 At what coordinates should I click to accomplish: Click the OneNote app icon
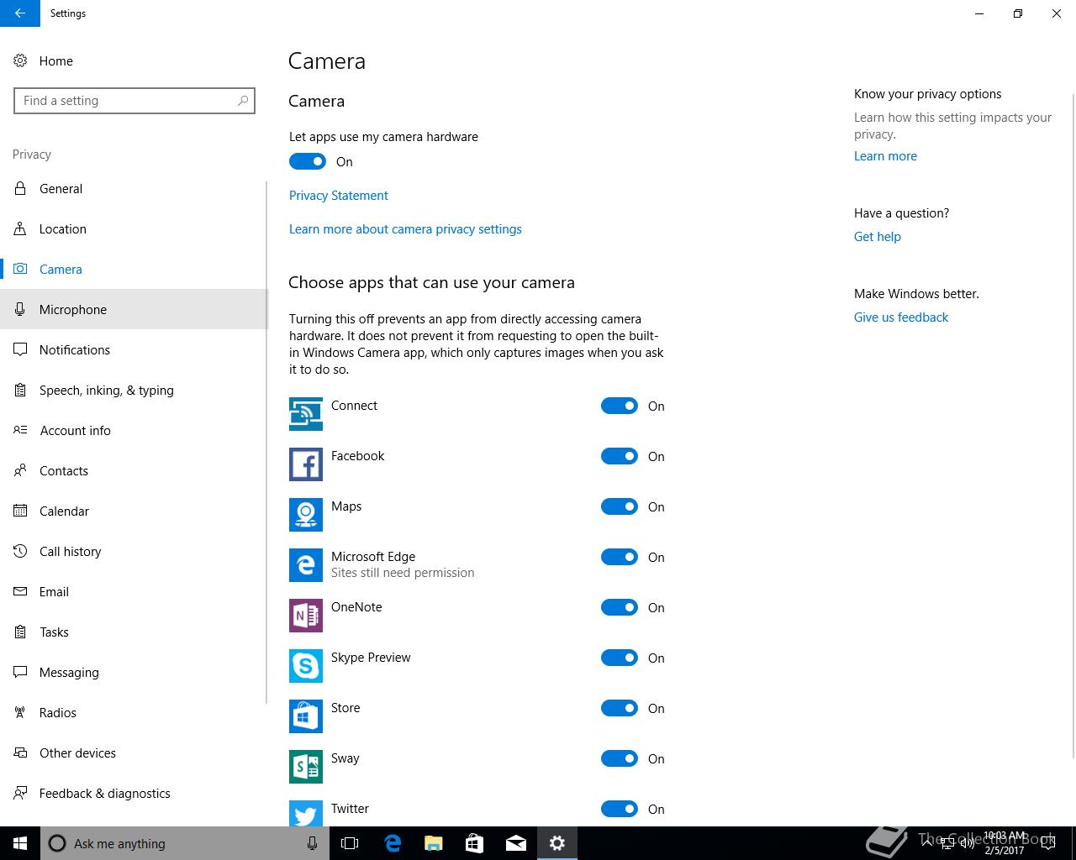click(x=306, y=616)
